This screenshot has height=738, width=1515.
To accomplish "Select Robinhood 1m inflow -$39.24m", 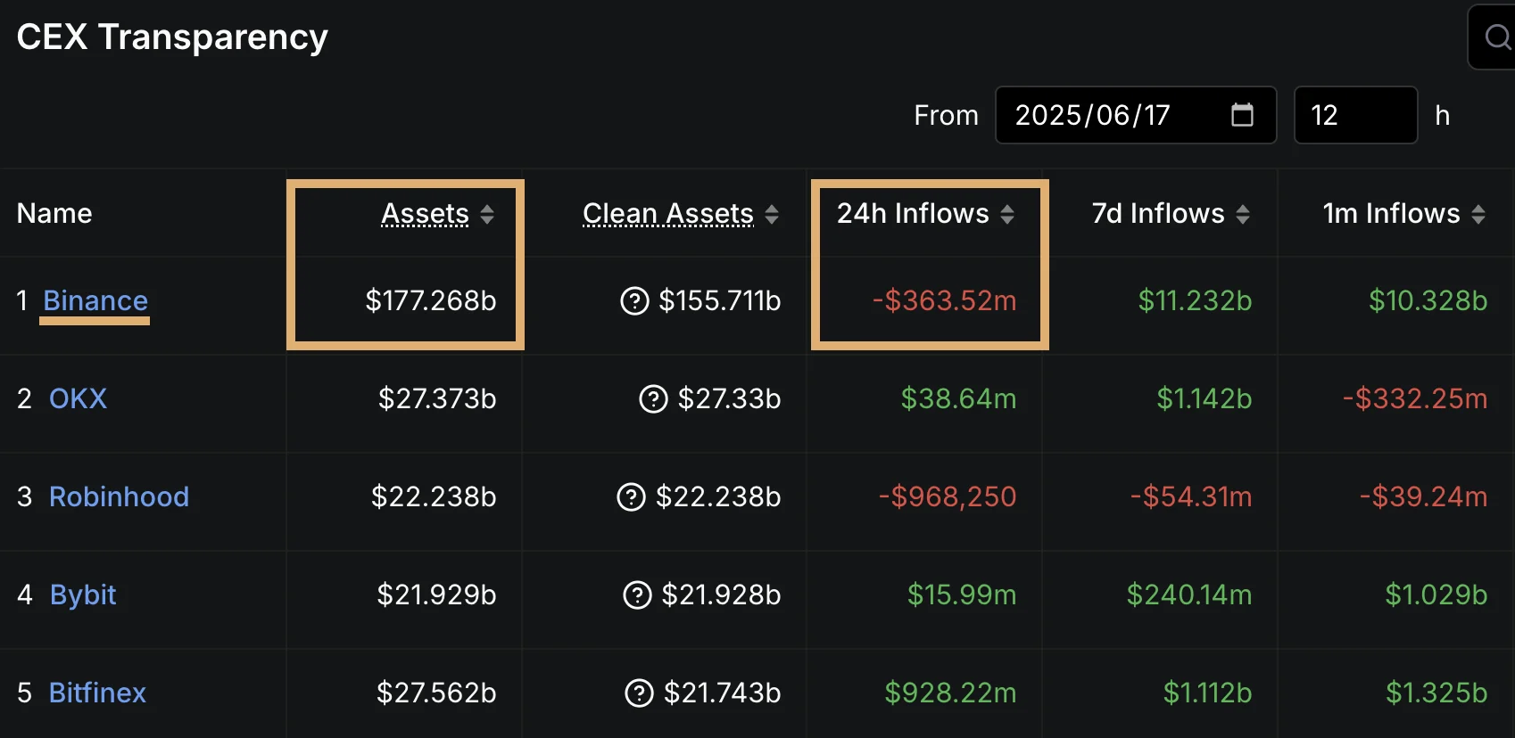I will click(x=1424, y=496).
